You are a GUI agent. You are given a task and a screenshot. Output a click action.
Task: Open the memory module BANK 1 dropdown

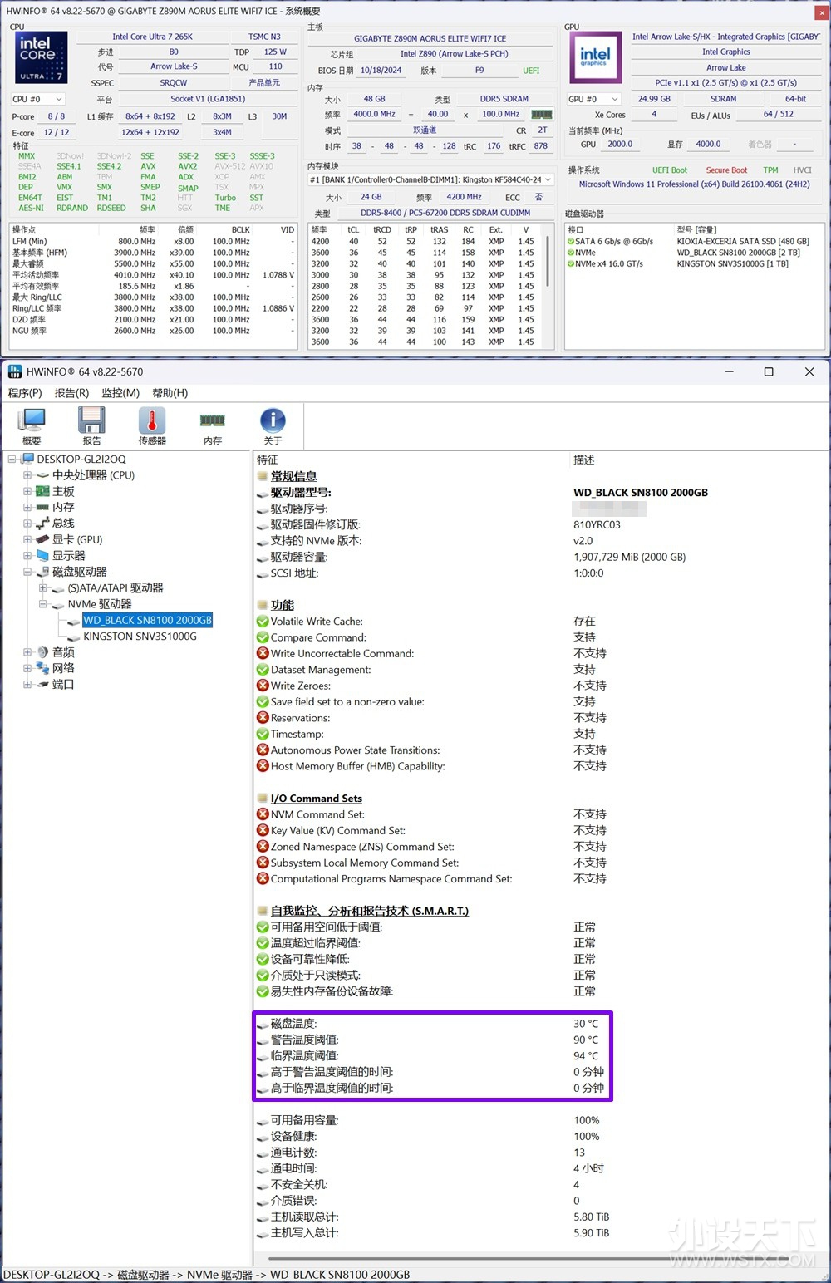point(430,179)
